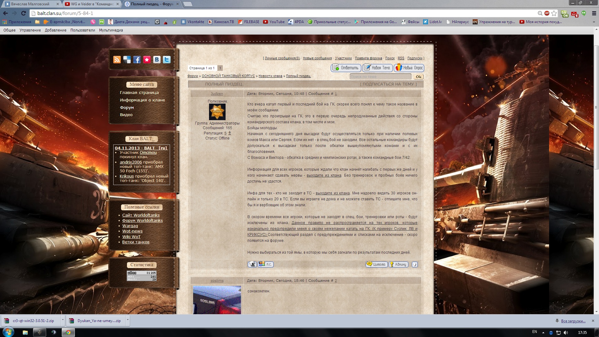This screenshot has height=337, width=599.
Task: Open the Управление admin menu
Action: point(30,30)
